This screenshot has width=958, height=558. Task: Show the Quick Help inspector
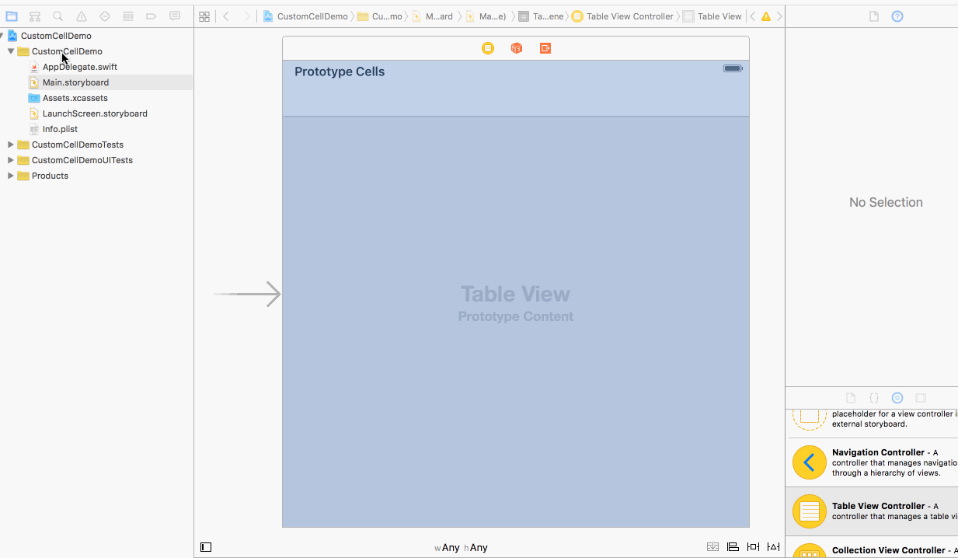coord(897,16)
